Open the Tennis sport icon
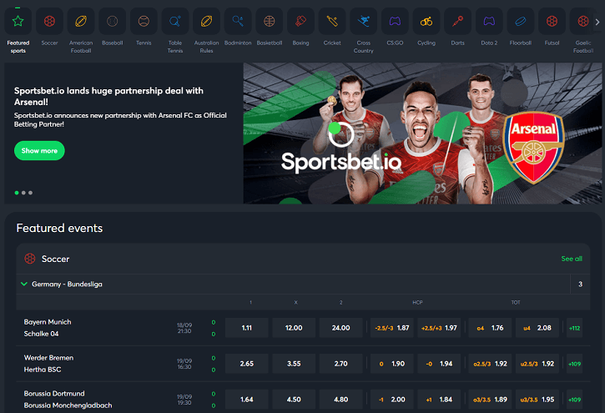Viewport: 605px width, 413px height. coord(144,21)
